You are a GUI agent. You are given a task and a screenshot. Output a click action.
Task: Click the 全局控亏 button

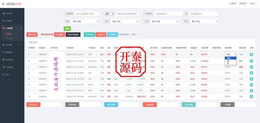tap(101, 35)
